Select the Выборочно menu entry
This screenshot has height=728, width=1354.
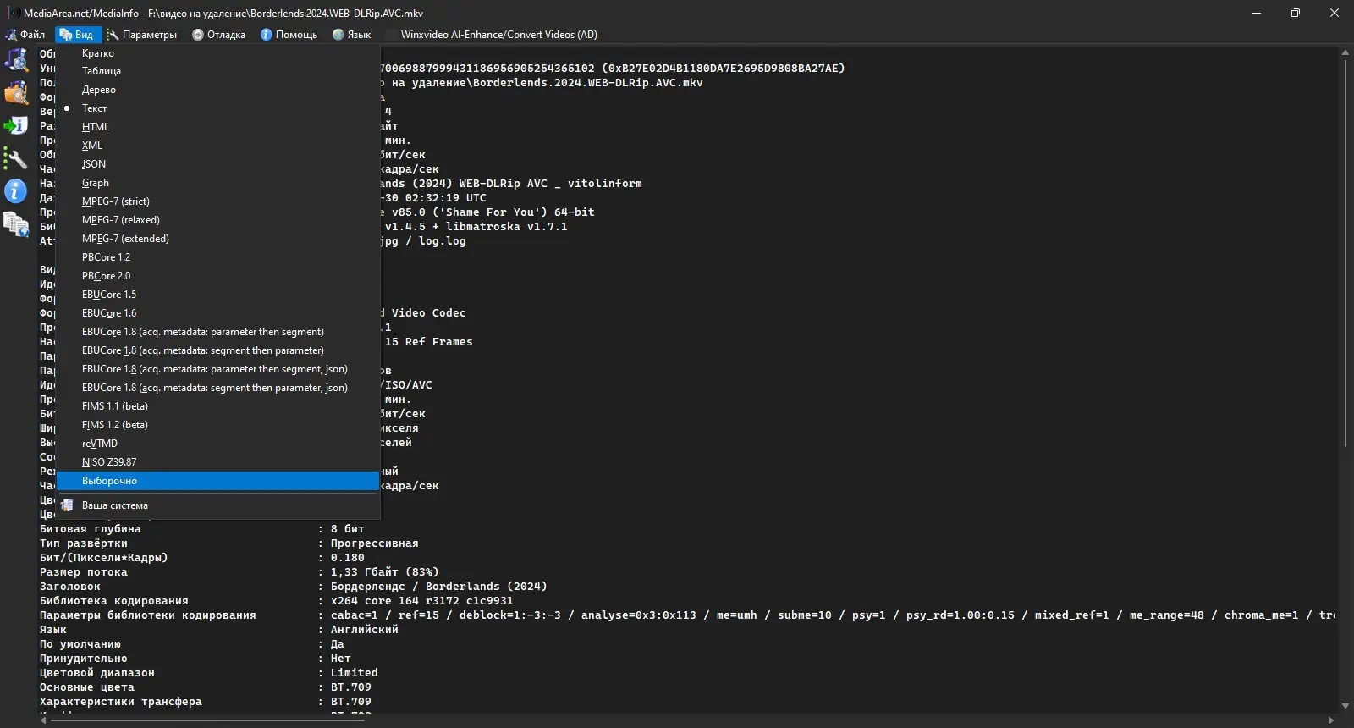click(110, 481)
